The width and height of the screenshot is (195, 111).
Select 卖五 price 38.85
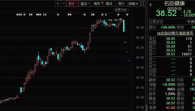(x=171, y=39)
